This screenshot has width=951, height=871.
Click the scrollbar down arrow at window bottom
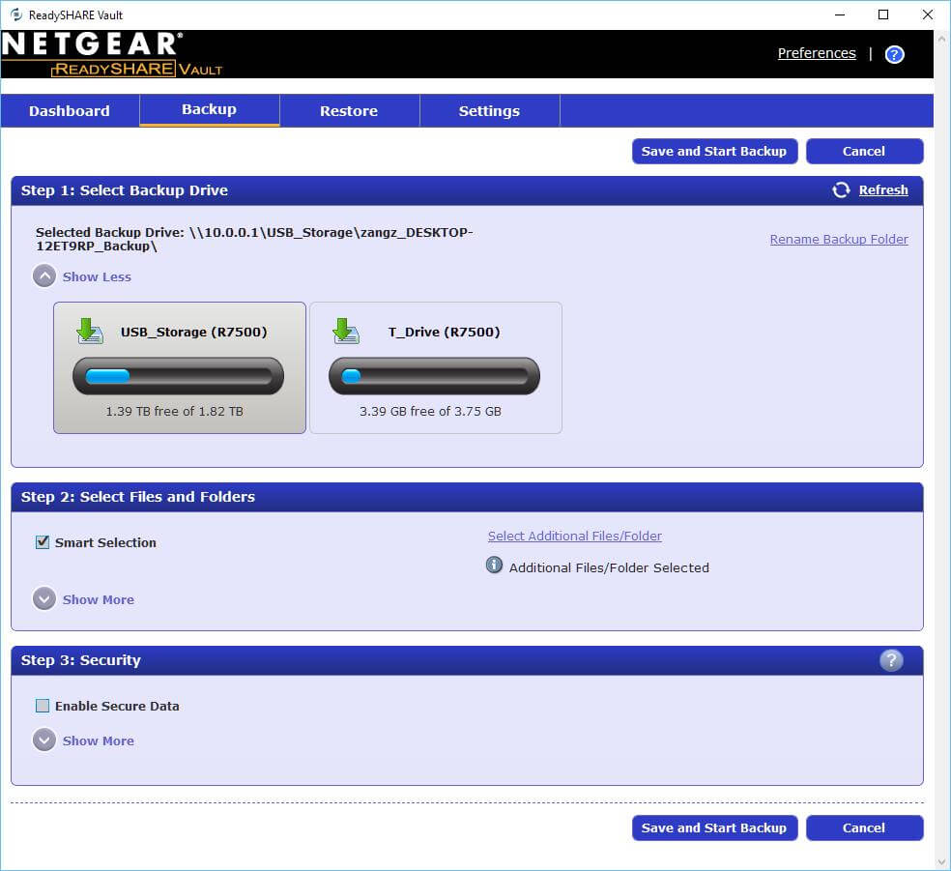(942, 861)
